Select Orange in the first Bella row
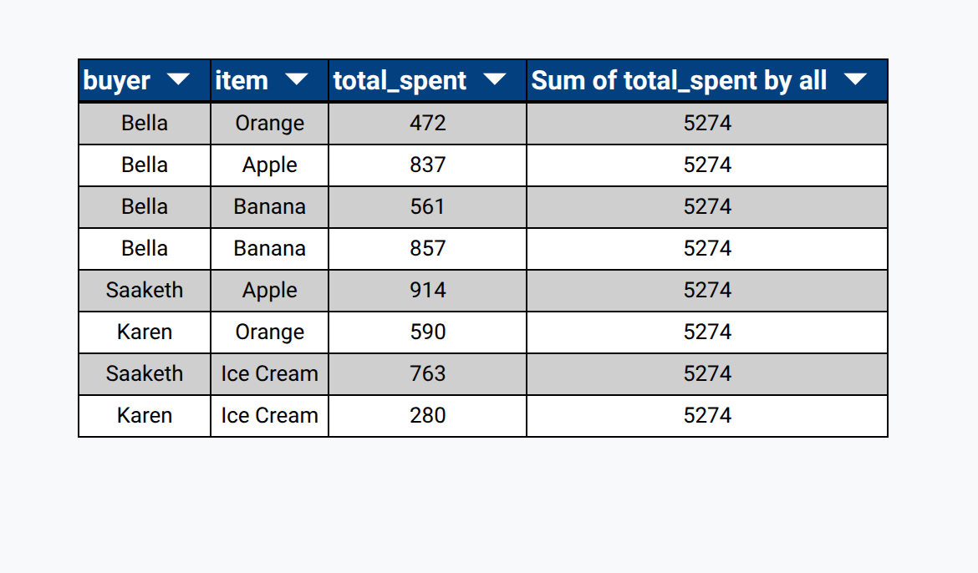This screenshot has height=573, width=978. (x=269, y=124)
